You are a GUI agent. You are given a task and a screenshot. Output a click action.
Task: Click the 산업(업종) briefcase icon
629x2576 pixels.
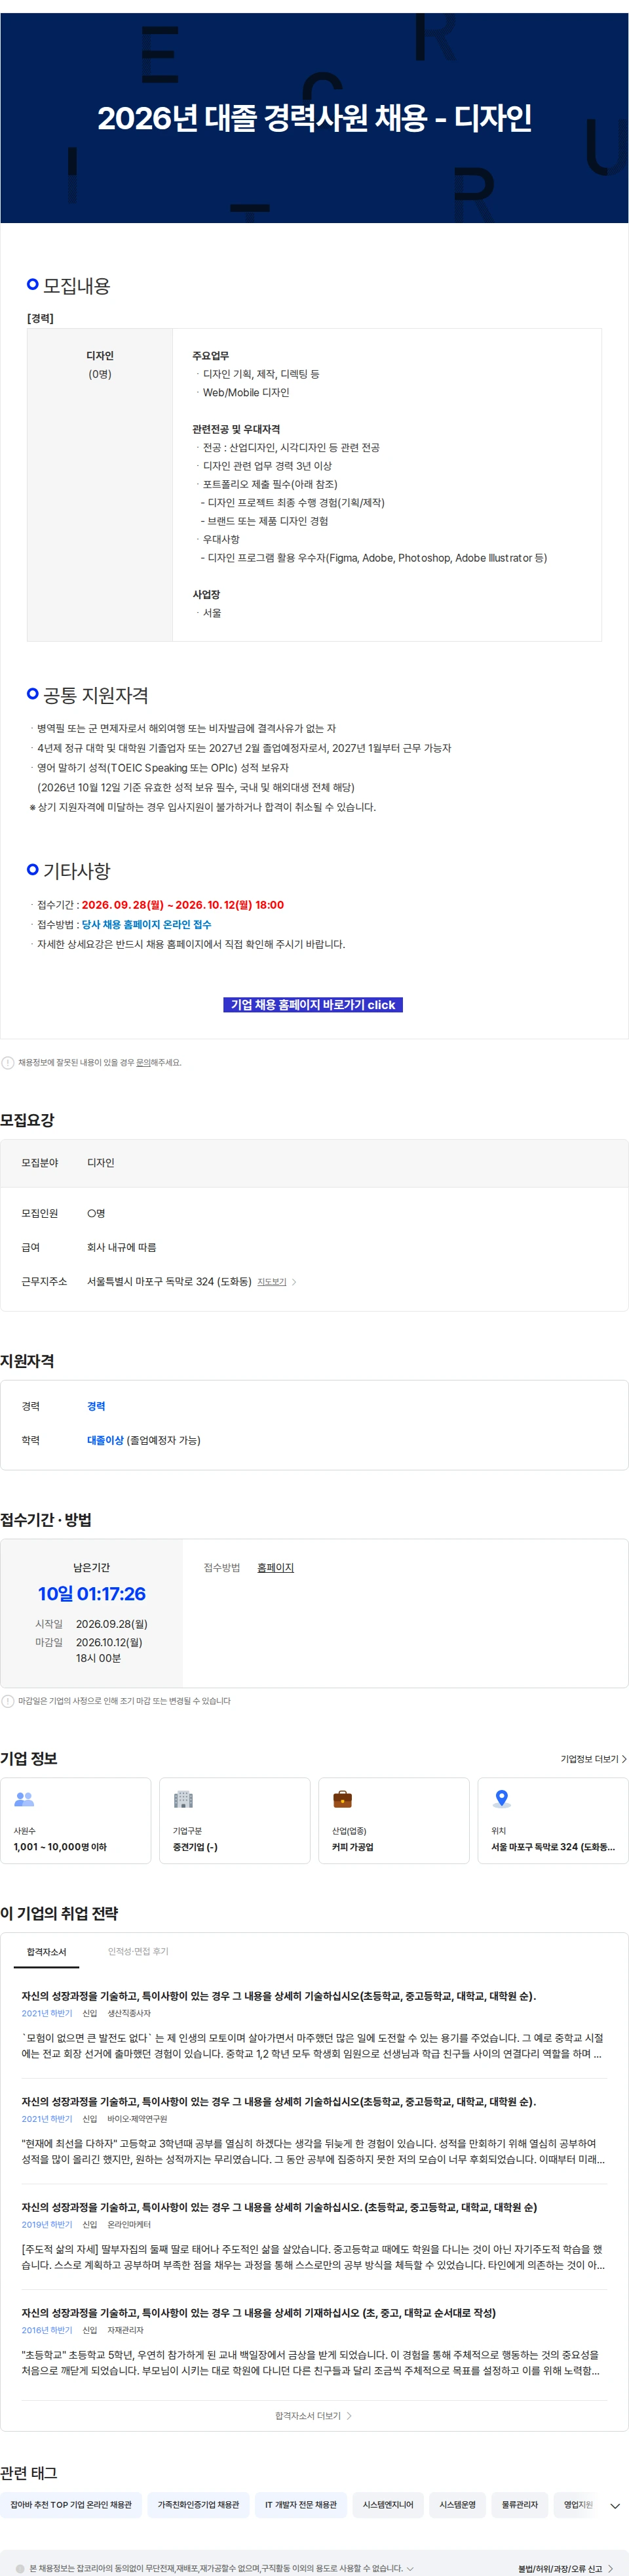(343, 1798)
